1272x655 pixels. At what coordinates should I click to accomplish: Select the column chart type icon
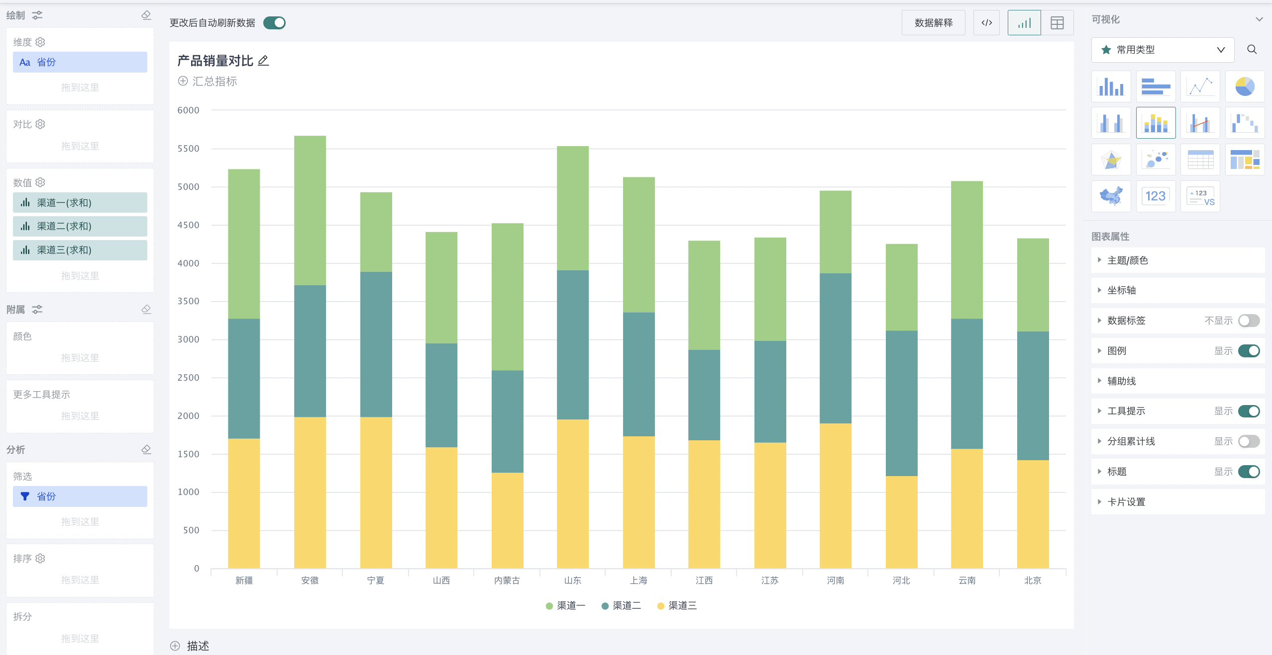[x=1111, y=86]
